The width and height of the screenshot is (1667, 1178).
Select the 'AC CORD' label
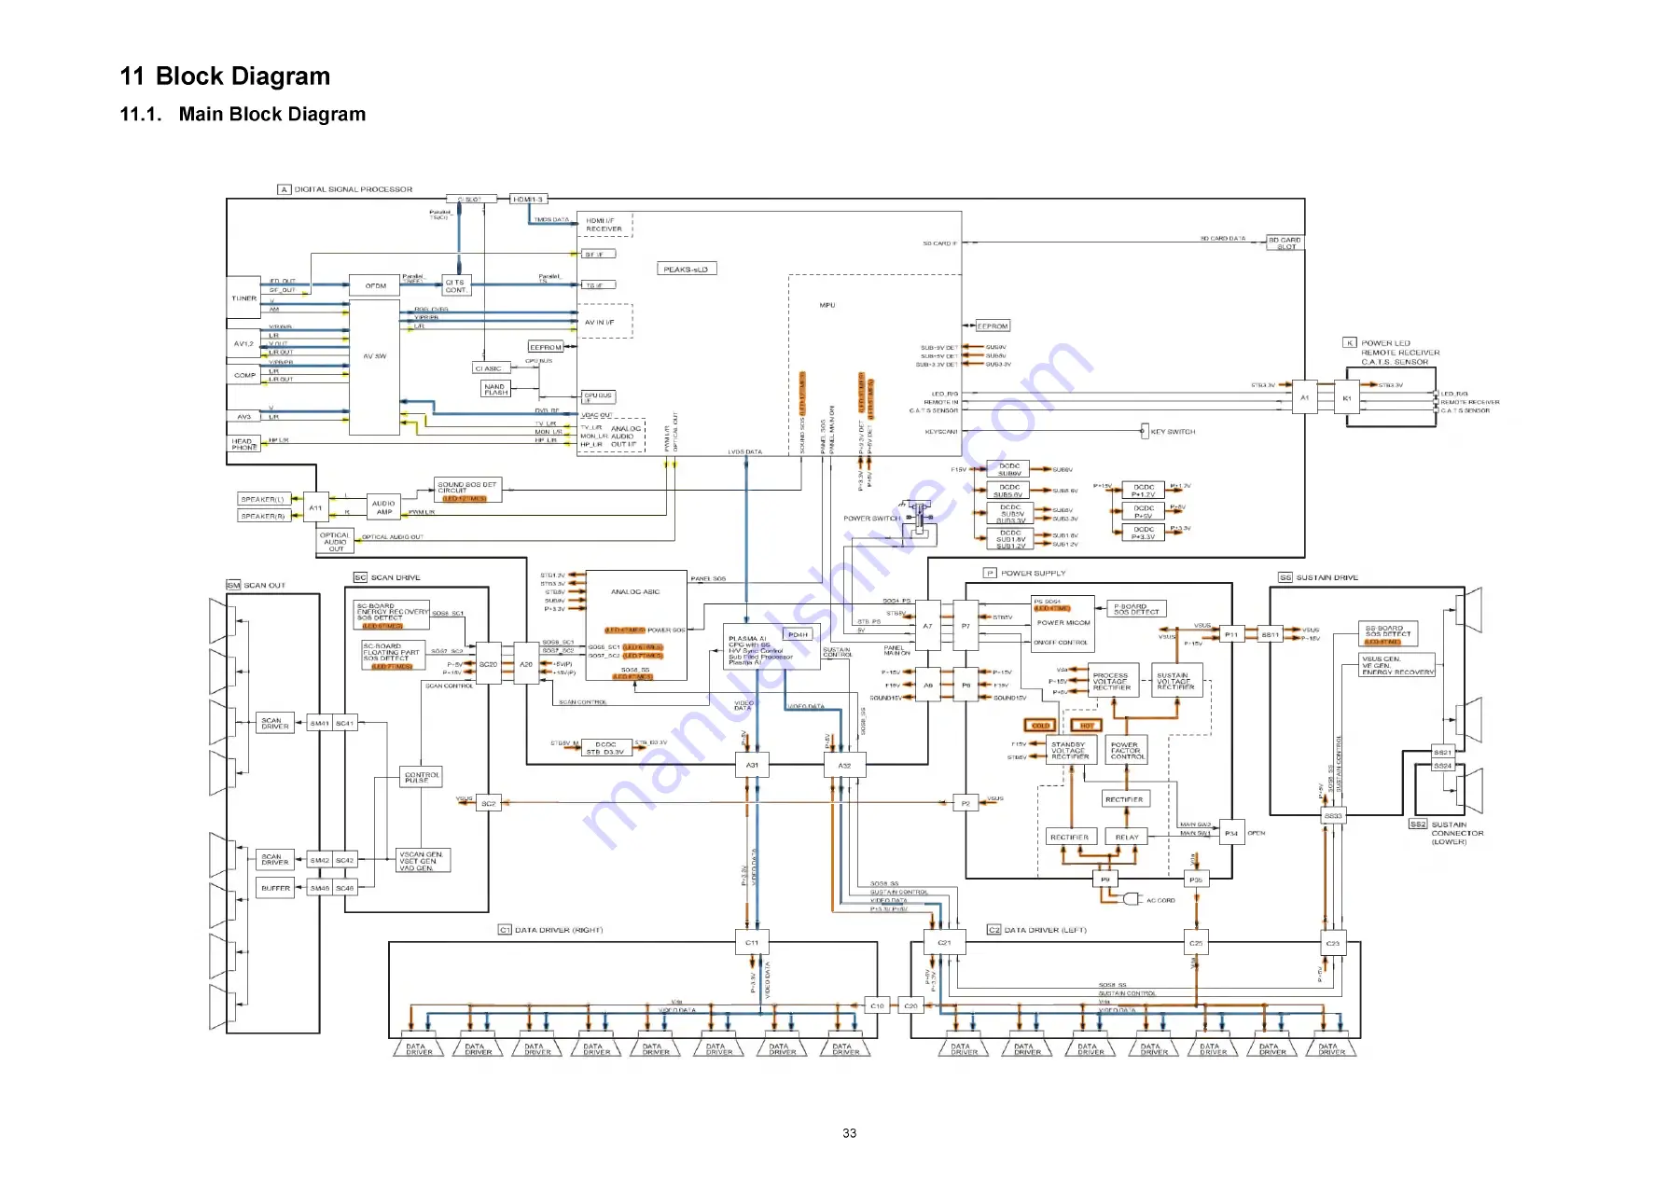pyautogui.click(x=1160, y=901)
